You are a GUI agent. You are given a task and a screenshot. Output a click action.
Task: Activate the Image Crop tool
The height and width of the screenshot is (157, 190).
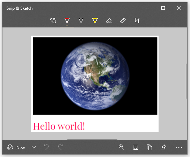[x=137, y=20]
